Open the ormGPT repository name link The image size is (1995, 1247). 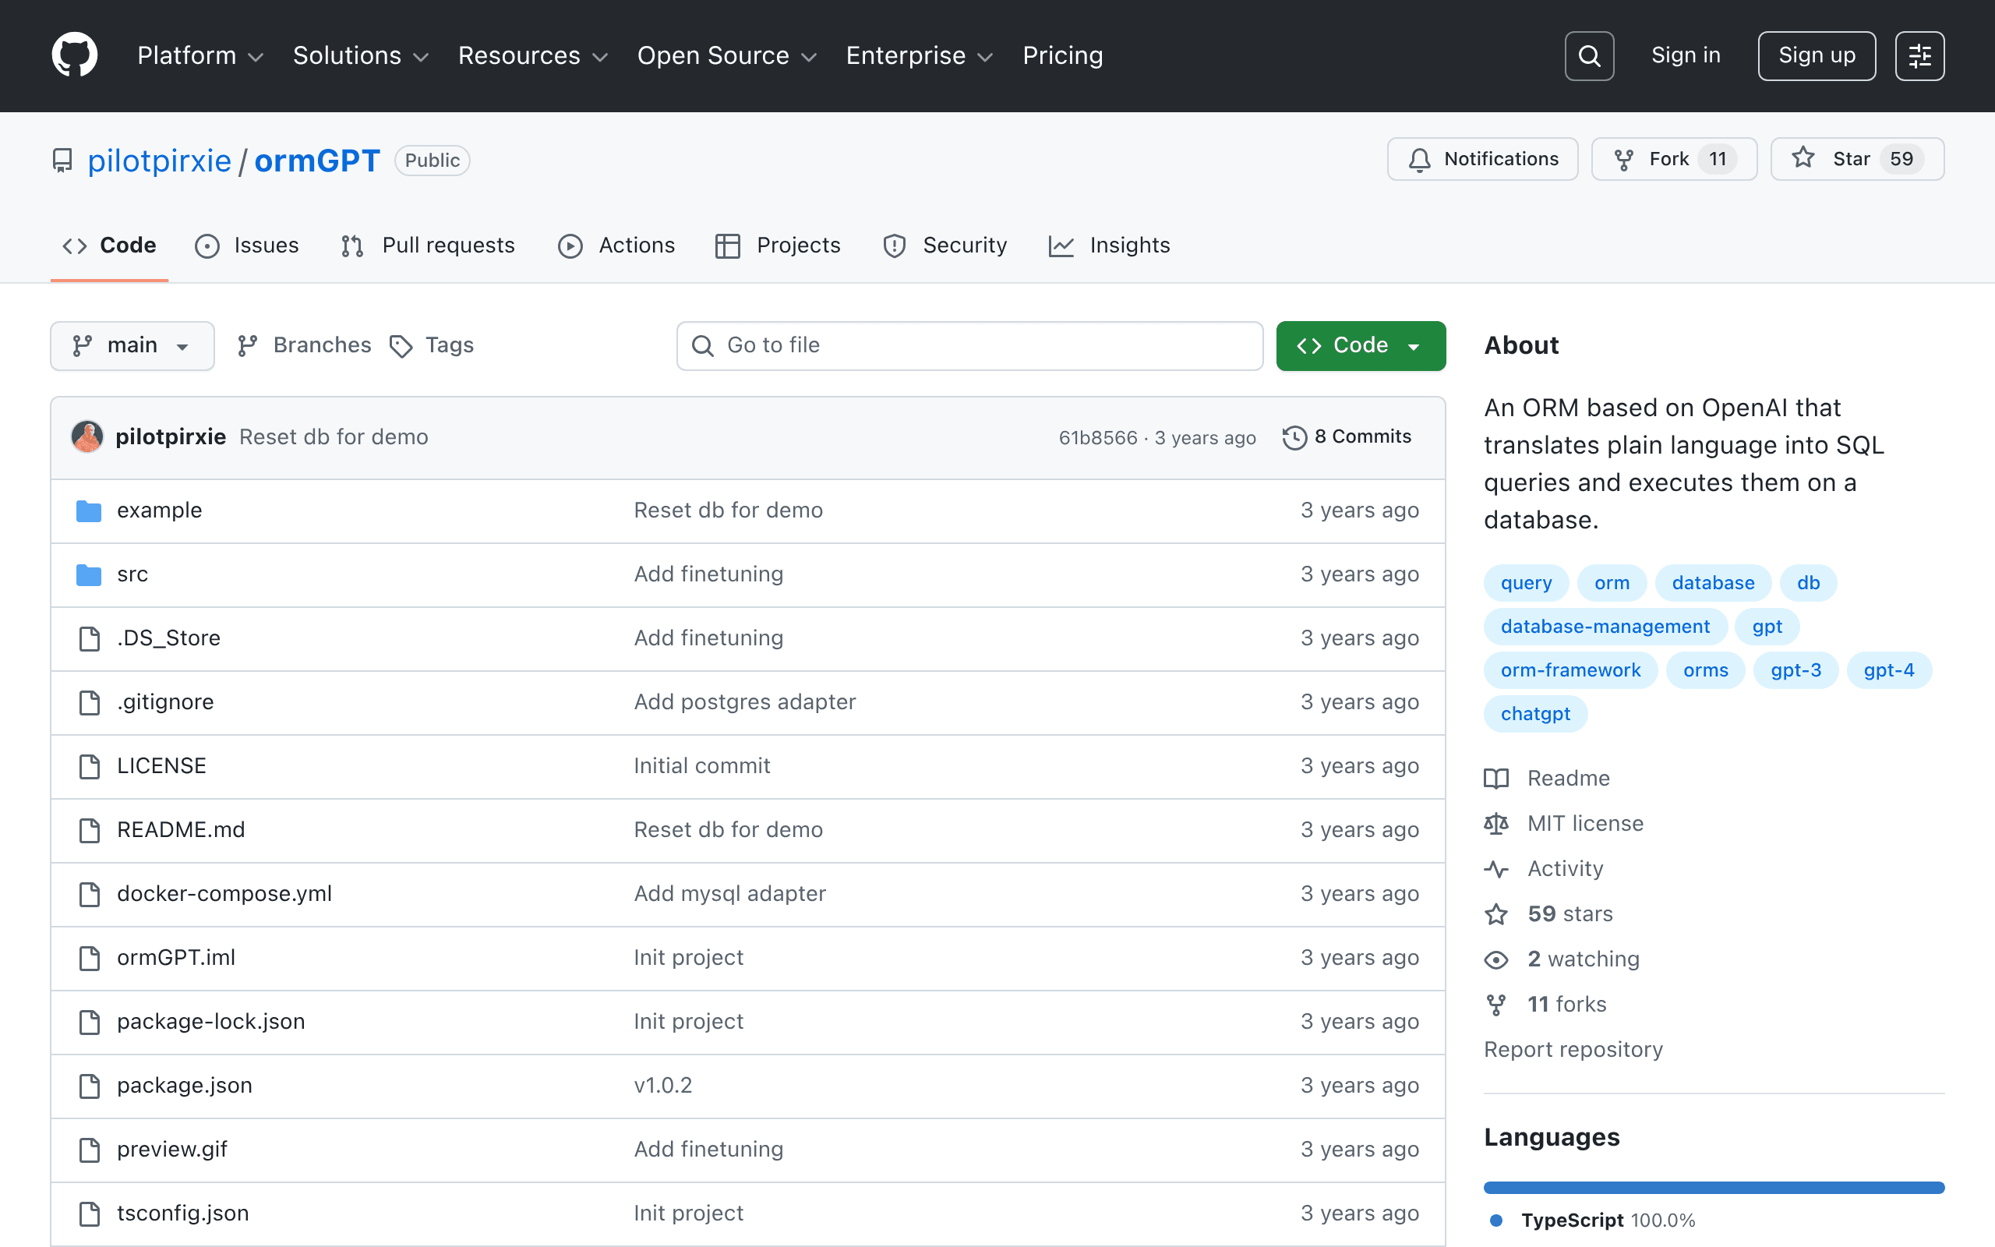[x=317, y=161]
